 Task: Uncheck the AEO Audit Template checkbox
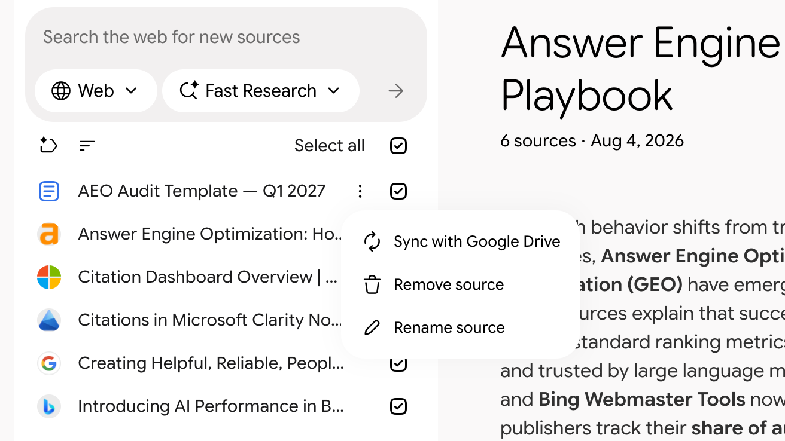point(398,191)
